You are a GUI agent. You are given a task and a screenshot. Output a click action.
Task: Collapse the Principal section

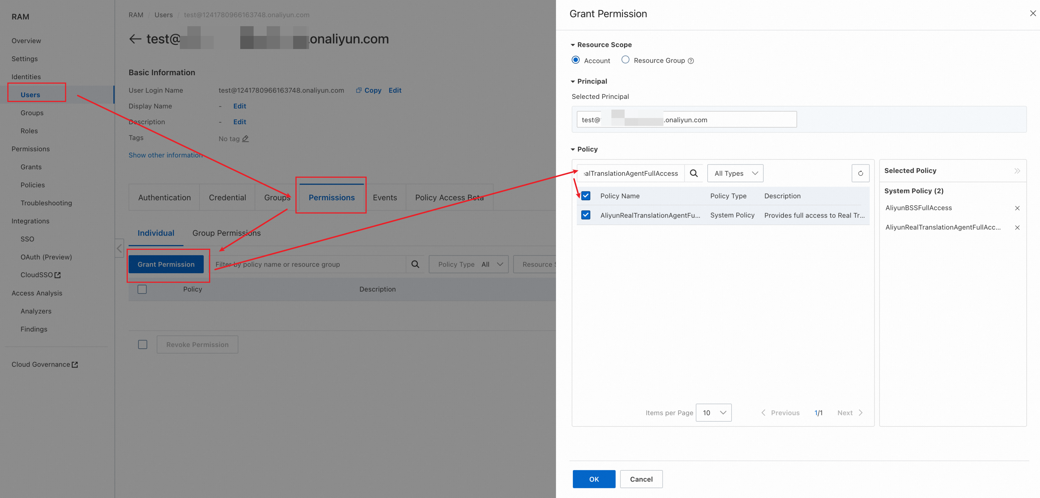tap(573, 82)
